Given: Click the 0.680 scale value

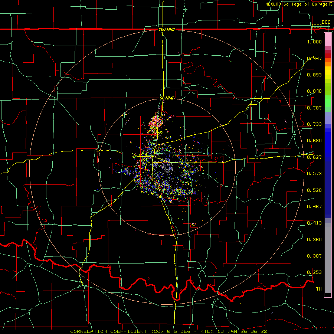Looking at the screenshot, I should click(x=314, y=141).
